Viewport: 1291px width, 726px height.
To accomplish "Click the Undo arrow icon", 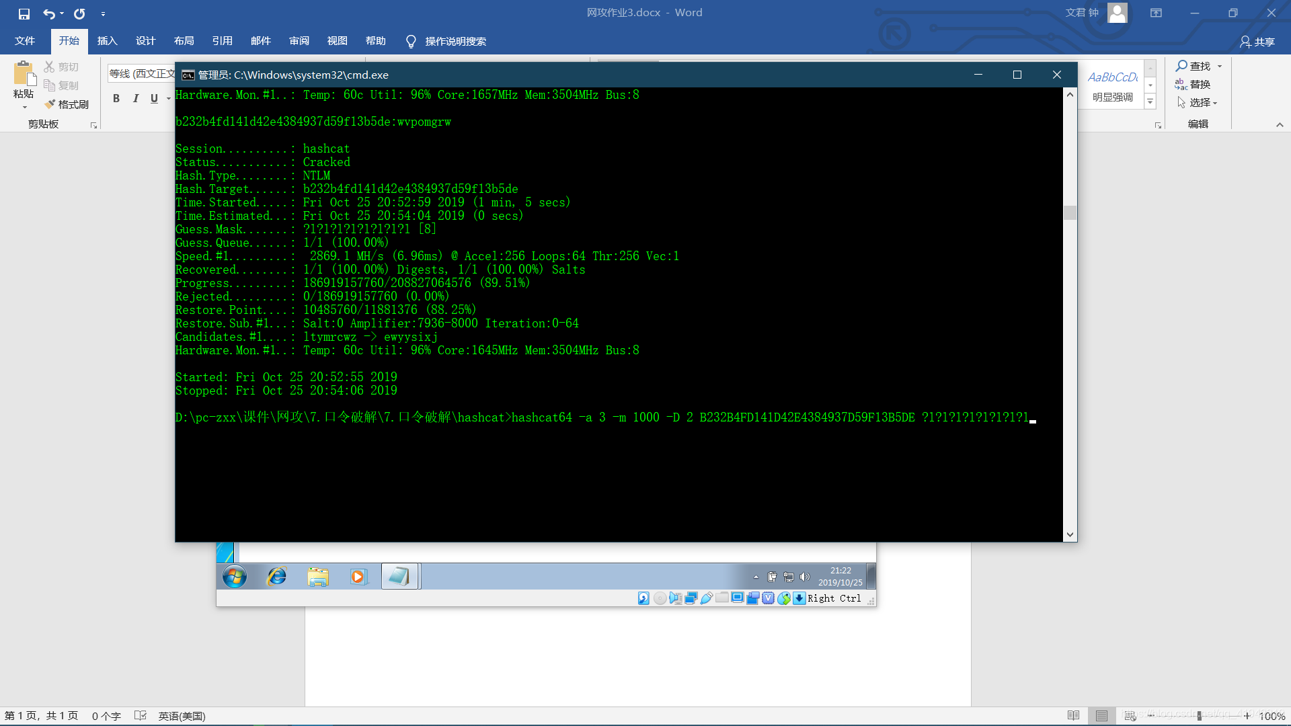I will 48,13.
